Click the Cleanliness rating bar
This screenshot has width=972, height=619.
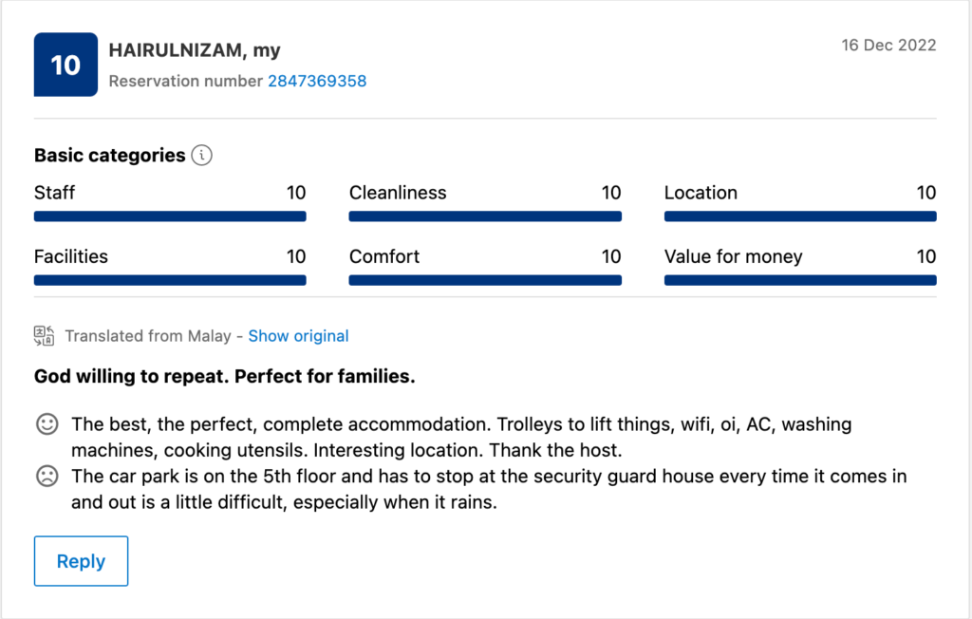point(485,216)
